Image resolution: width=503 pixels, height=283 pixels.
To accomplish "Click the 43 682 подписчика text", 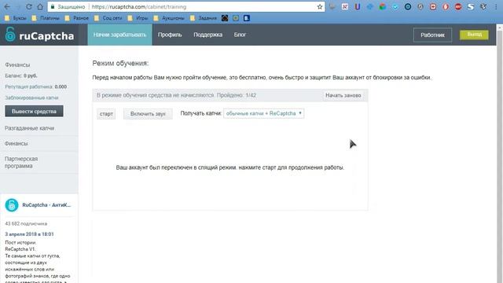I will tap(26, 223).
